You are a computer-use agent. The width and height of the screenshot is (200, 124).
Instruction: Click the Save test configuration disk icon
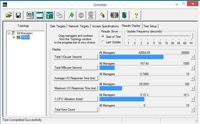[x=18, y=15]
